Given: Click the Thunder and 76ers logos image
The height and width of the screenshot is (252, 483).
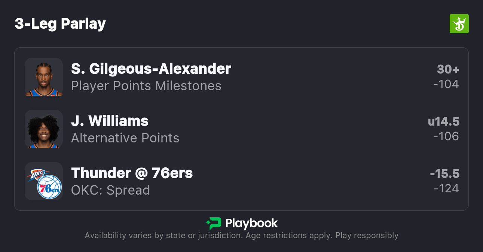Looking at the screenshot, I should [x=44, y=181].
